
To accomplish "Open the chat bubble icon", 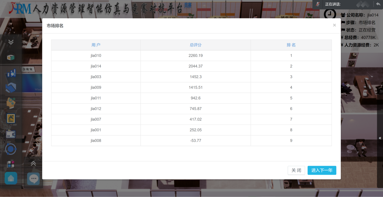I will point(33,179).
